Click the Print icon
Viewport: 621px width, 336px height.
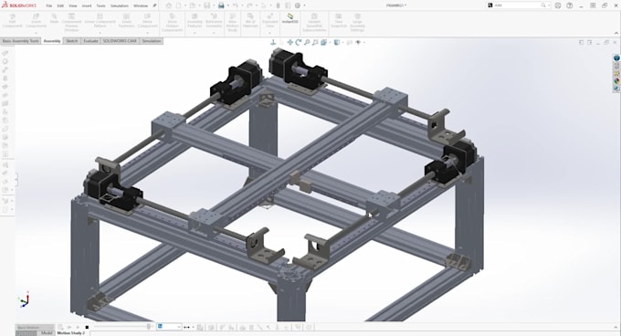click(221, 5)
